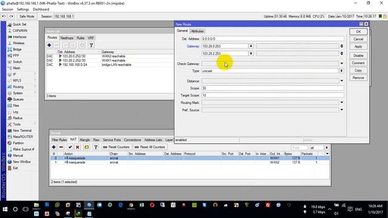Open the Settings menu
The height and width of the screenshot is (218, 388).
(x=23, y=10)
